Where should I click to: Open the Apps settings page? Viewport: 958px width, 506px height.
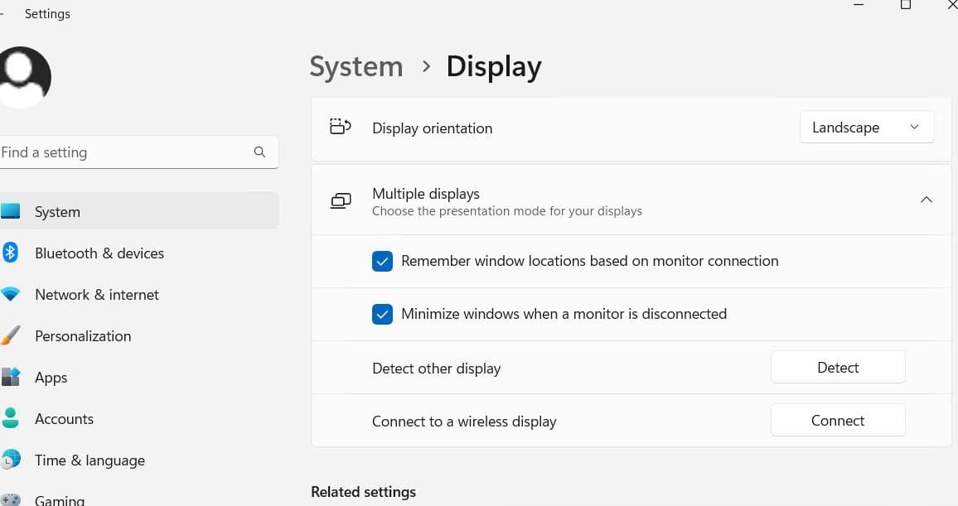pyautogui.click(x=139, y=377)
